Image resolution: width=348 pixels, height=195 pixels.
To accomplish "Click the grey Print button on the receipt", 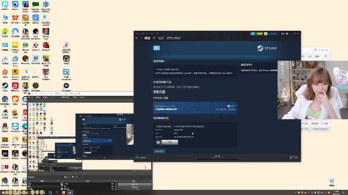I will point(170,142).
